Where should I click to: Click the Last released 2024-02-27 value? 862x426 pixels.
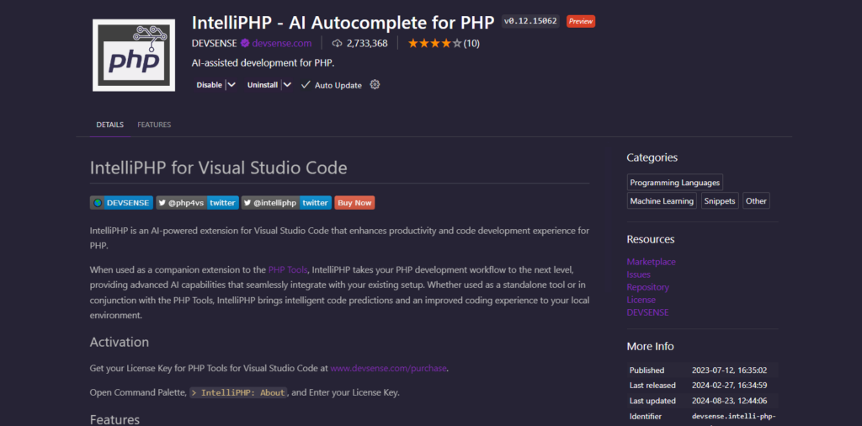[729, 386]
